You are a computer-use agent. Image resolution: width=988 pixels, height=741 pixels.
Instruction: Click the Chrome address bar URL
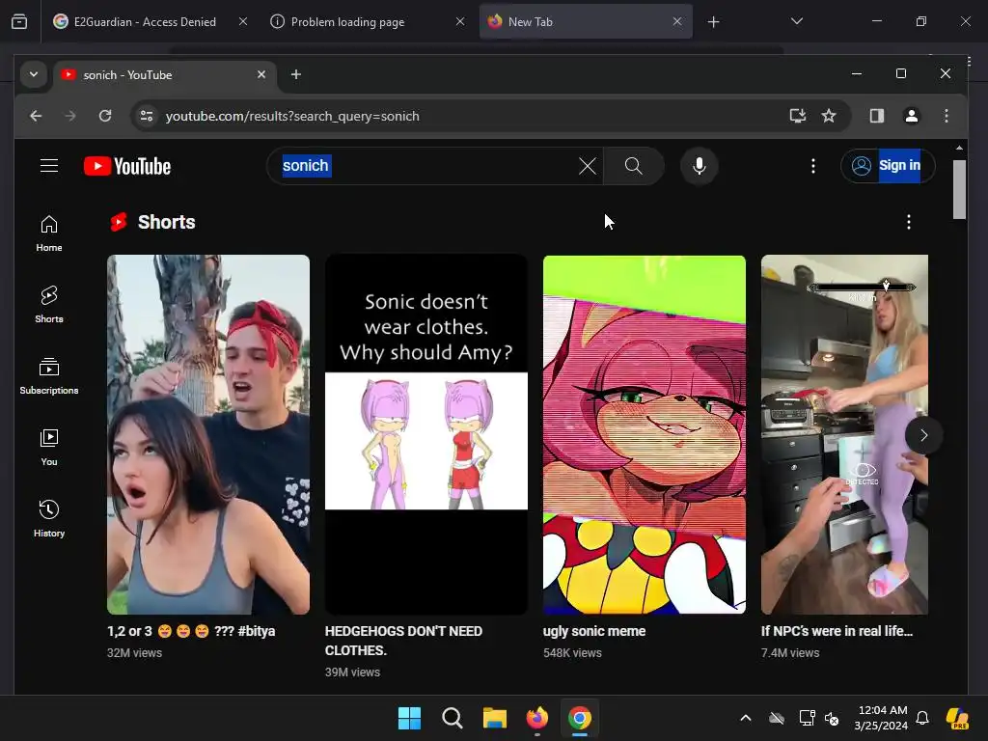[x=292, y=116]
